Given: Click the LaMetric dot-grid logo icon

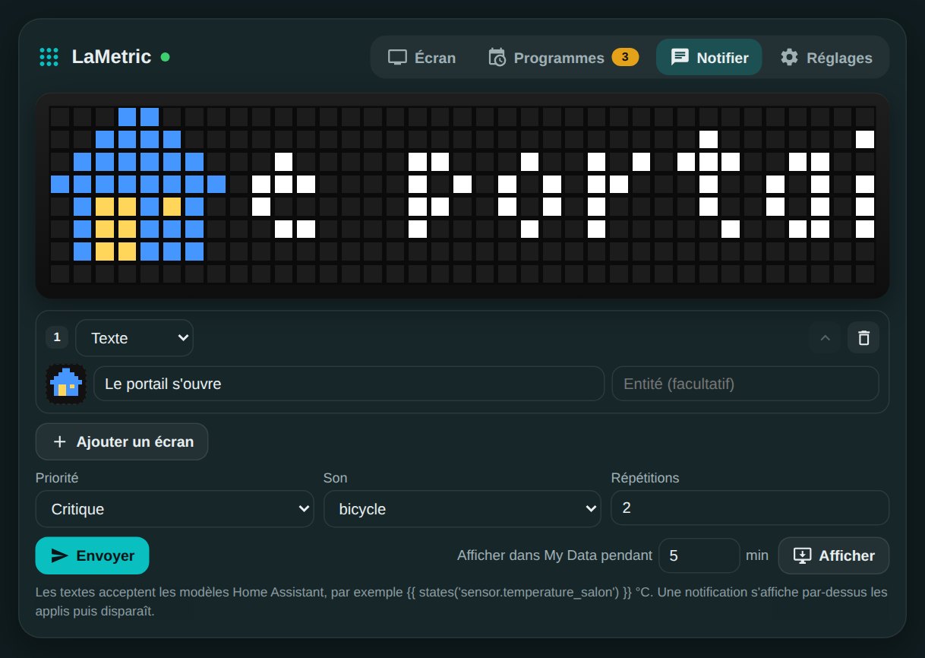Looking at the screenshot, I should (x=49, y=57).
